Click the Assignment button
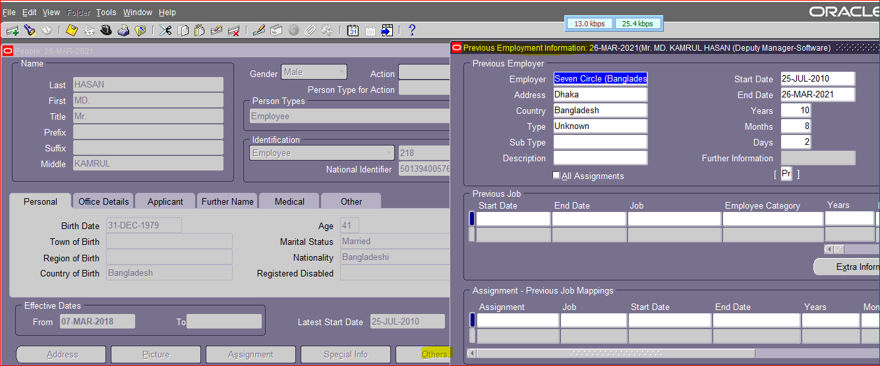 (250, 354)
